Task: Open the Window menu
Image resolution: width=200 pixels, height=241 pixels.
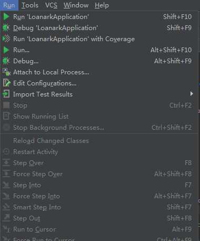Action: pyautogui.click(x=76, y=5)
